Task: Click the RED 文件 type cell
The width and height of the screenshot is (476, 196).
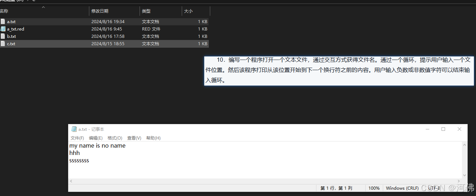Action: [151, 29]
